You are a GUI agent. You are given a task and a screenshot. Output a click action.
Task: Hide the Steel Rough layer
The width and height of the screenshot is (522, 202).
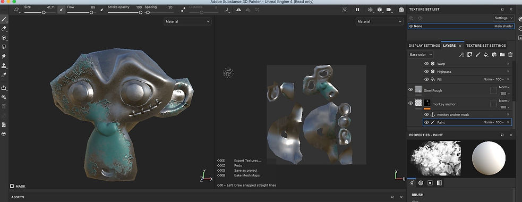coord(411,89)
